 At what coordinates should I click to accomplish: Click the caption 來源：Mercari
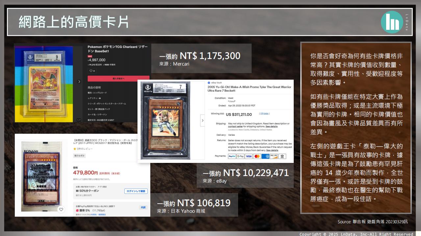(174, 64)
